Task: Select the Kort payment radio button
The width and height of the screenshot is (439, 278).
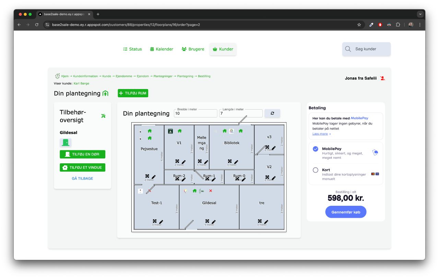Action: point(316,170)
